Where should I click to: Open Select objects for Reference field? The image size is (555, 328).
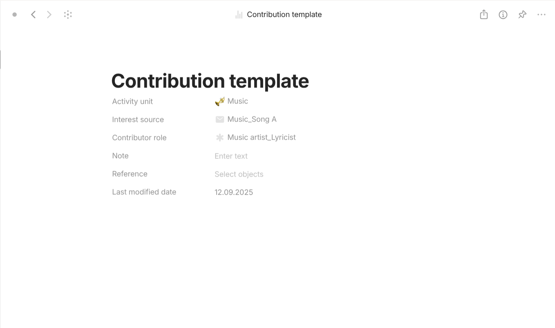(x=239, y=174)
